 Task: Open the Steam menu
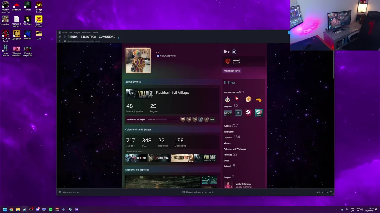pyautogui.click(x=63, y=33)
